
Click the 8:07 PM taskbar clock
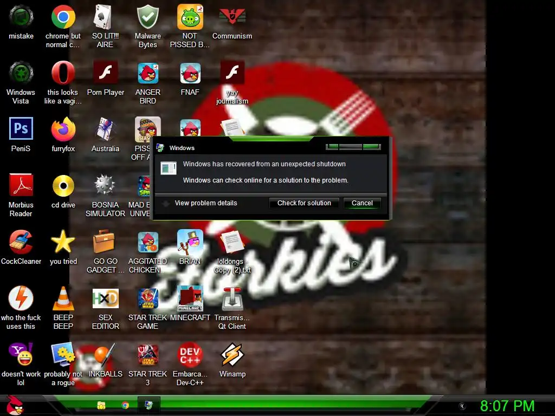(507, 406)
